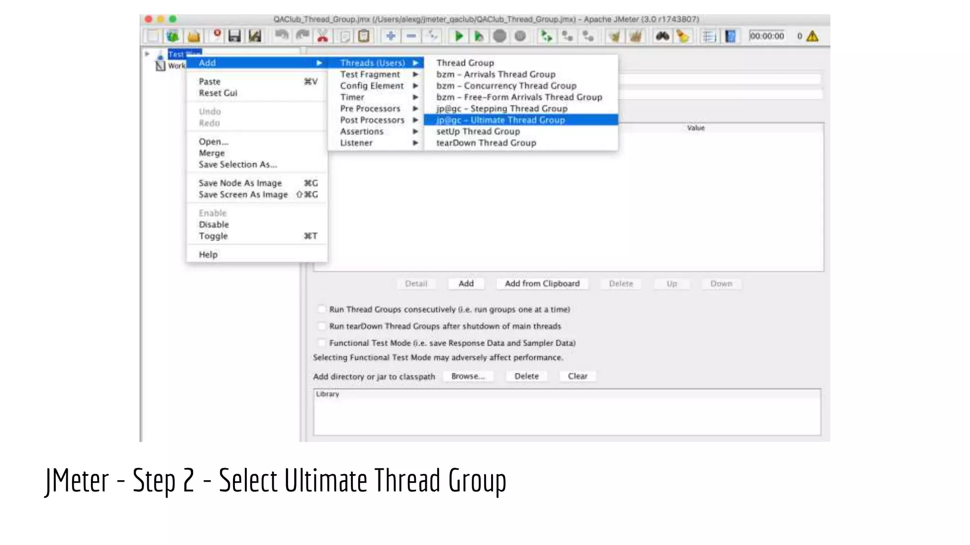Click the Clear button for classpath
The image size is (970, 545).
pos(577,376)
